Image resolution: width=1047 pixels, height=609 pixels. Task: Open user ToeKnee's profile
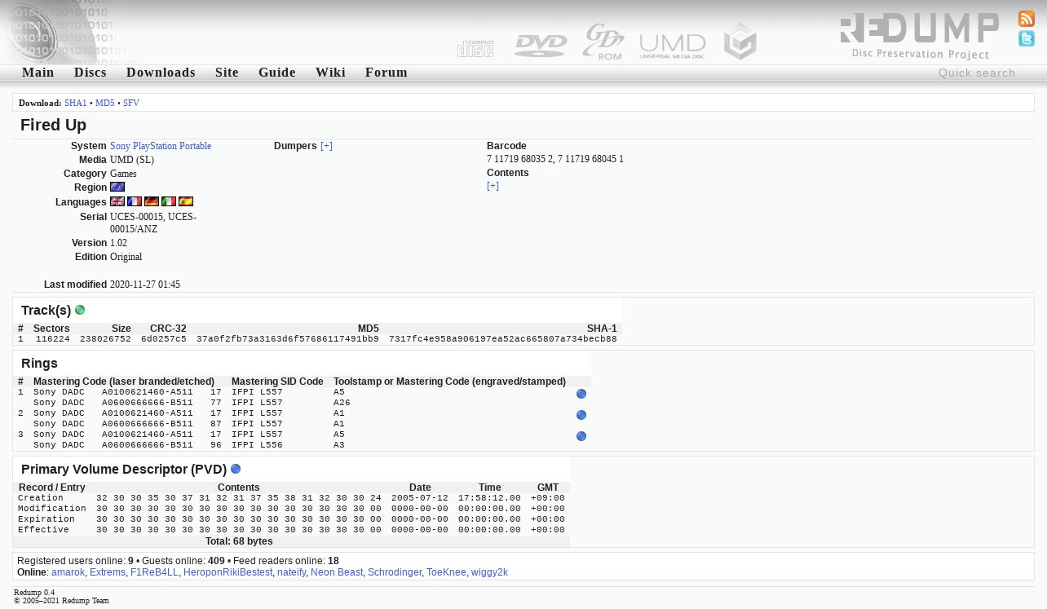point(446,572)
